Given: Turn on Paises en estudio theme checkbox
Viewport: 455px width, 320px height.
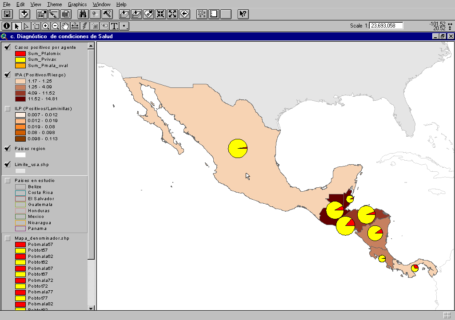Looking at the screenshot, I should pos(7,181).
